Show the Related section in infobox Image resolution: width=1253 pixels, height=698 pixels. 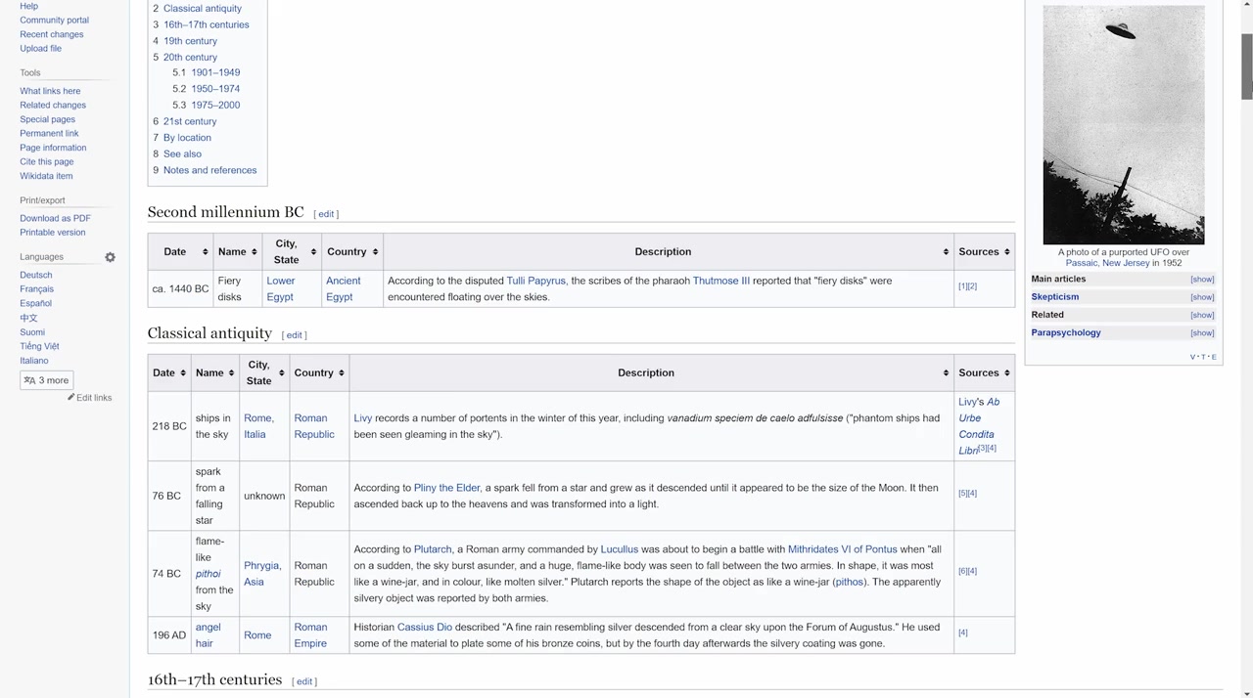(1201, 315)
